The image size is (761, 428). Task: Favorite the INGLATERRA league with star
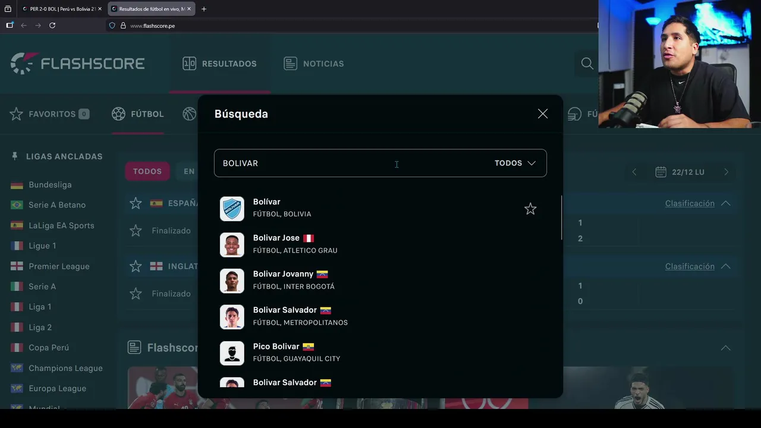136,266
